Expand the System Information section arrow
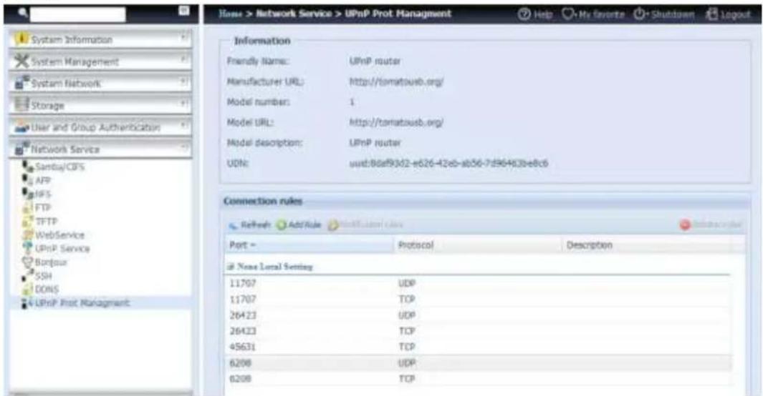Viewport: 763px width, 396px height. tap(184, 37)
